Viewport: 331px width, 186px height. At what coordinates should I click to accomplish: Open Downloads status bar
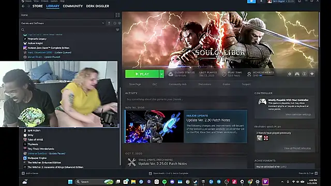169,174
